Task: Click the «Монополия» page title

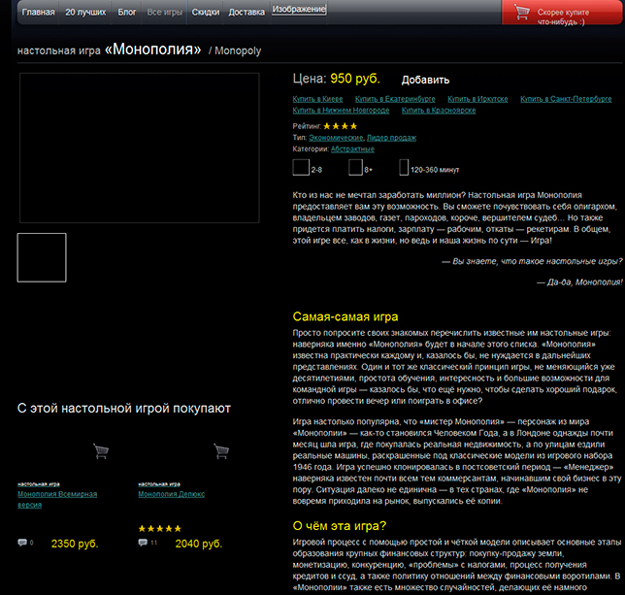Action: (152, 50)
